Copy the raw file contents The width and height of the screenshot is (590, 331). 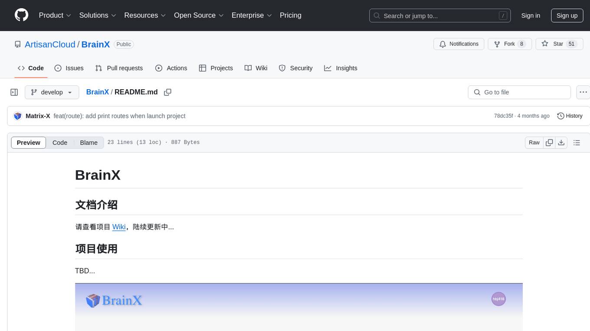point(549,143)
